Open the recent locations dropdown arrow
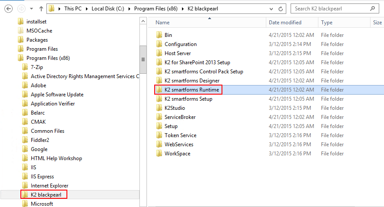This screenshot has height=207, width=384. (31, 8)
